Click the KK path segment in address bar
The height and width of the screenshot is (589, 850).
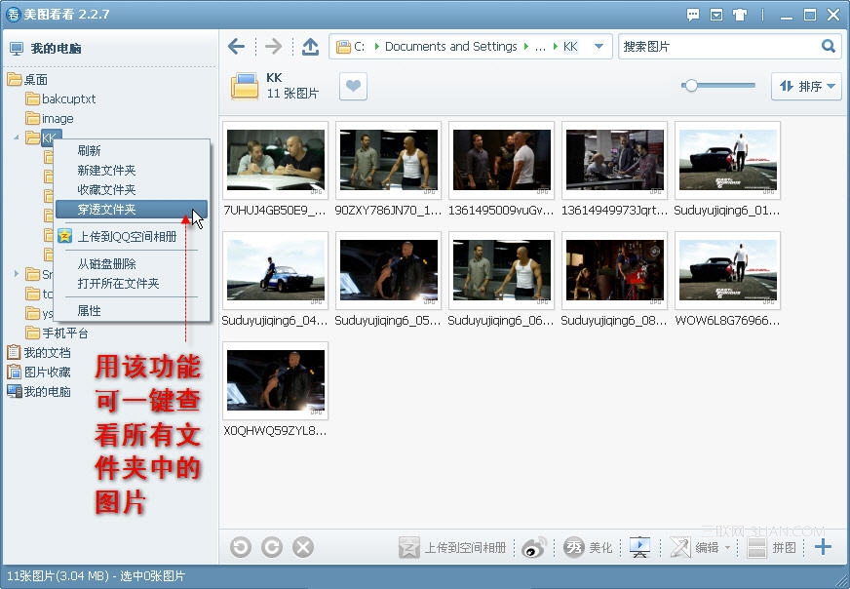point(570,47)
